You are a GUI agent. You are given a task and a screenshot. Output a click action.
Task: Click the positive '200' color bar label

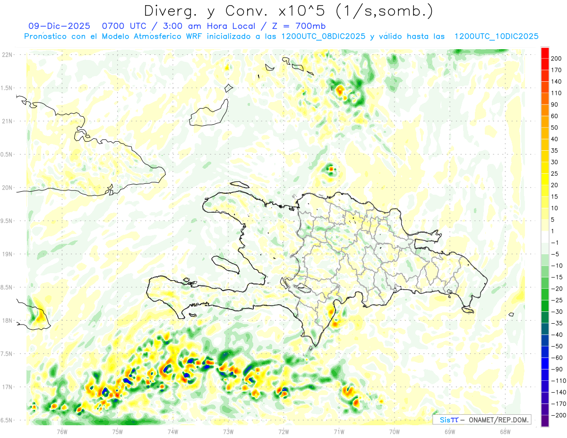[556, 59]
